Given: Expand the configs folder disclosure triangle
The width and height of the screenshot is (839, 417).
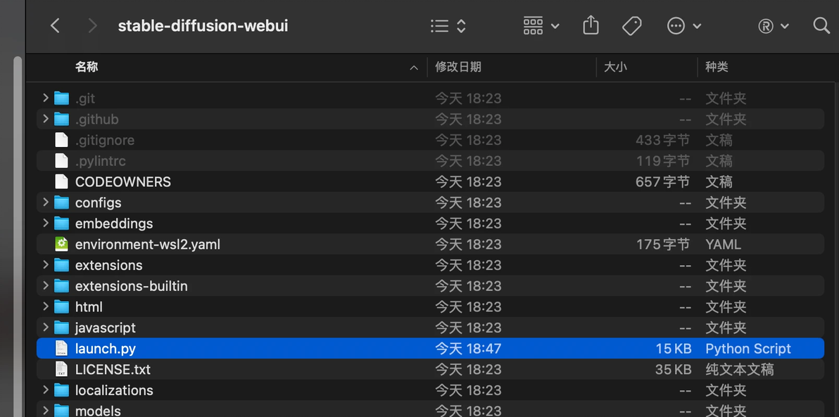Looking at the screenshot, I should click(x=46, y=203).
